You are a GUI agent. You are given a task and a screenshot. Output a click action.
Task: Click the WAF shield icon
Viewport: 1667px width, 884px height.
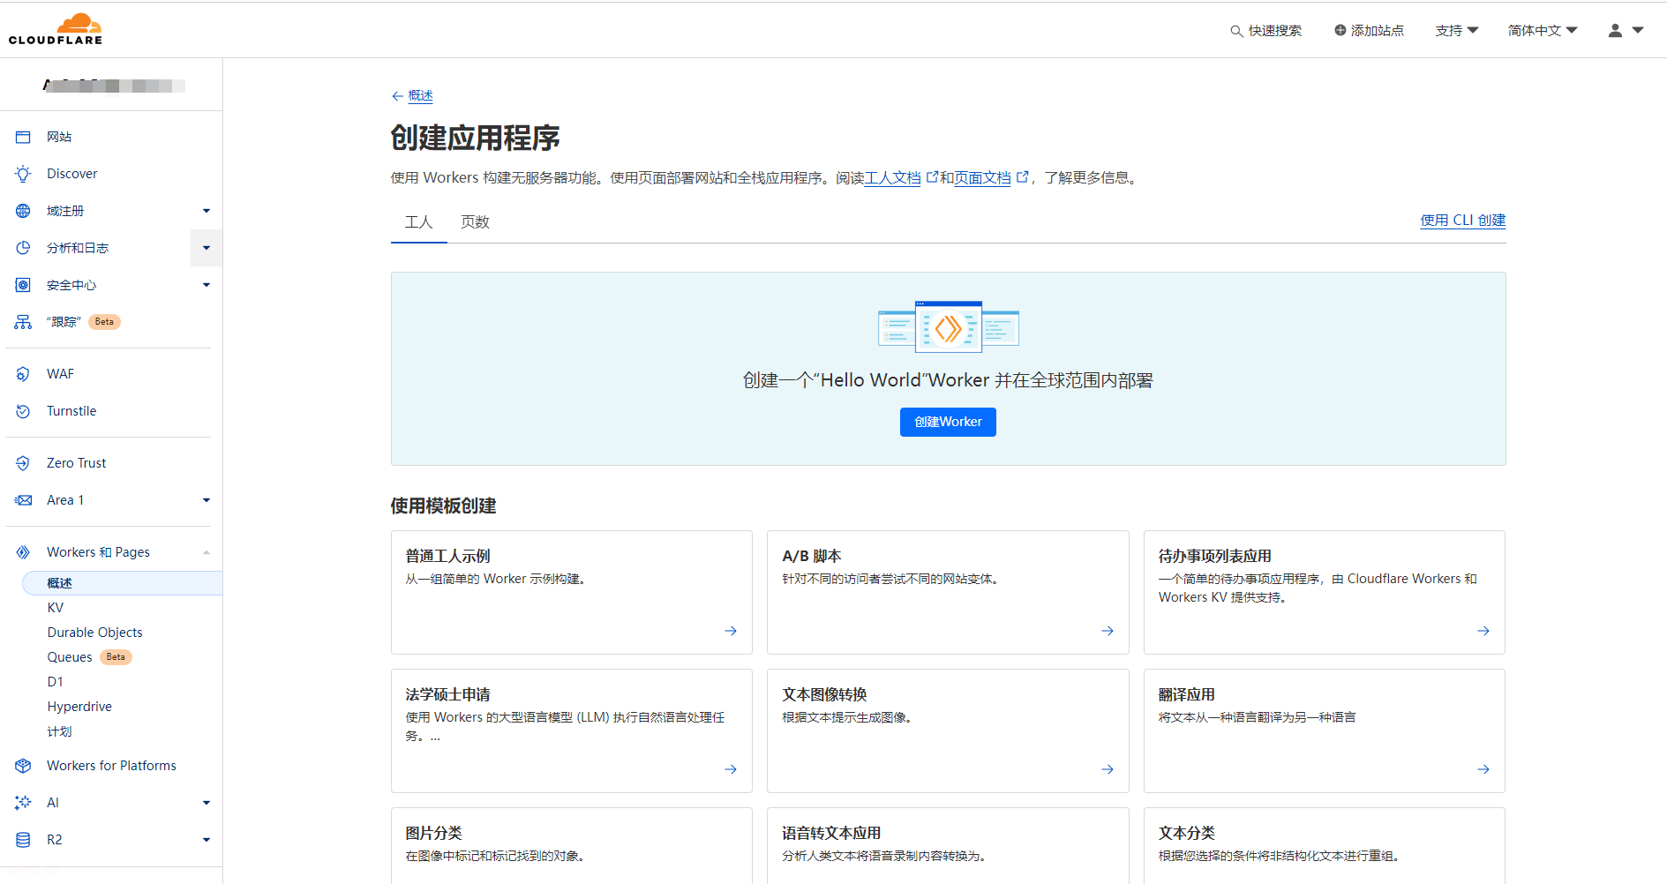pos(23,374)
